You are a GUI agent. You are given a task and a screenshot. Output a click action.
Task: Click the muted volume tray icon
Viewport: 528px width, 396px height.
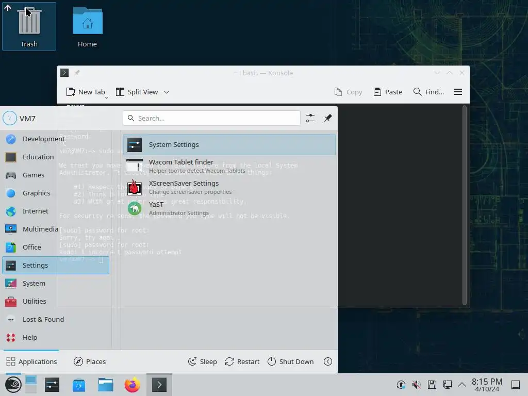(x=417, y=385)
